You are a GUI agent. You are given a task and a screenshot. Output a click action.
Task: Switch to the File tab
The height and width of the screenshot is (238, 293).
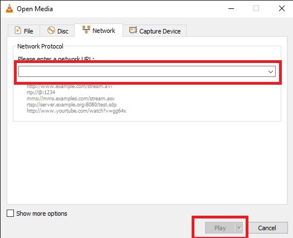[24, 31]
